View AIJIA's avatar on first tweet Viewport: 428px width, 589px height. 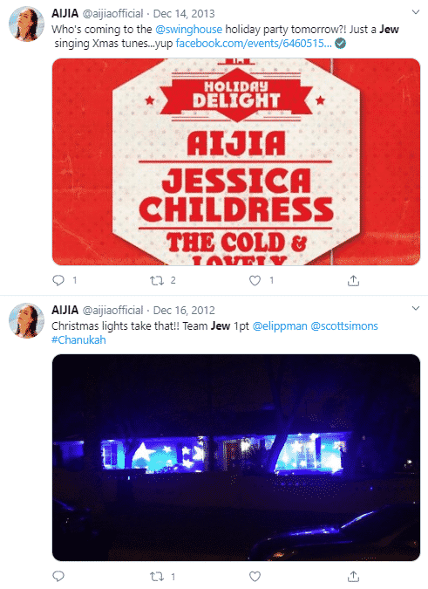(26, 24)
